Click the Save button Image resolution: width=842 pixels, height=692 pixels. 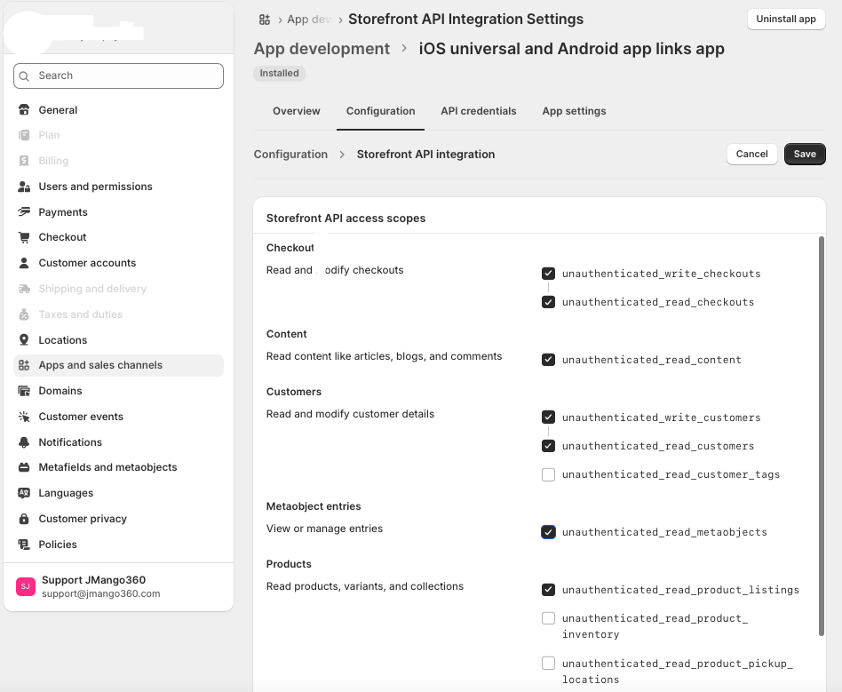[x=805, y=154]
